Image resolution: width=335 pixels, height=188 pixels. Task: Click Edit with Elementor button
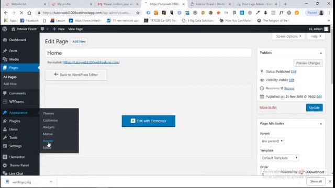[x=149, y=121]
